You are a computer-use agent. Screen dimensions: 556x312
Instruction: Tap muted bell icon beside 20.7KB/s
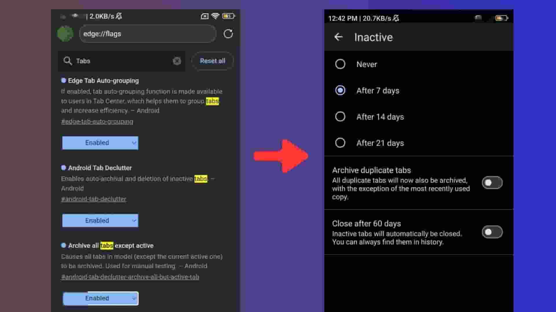396,18
